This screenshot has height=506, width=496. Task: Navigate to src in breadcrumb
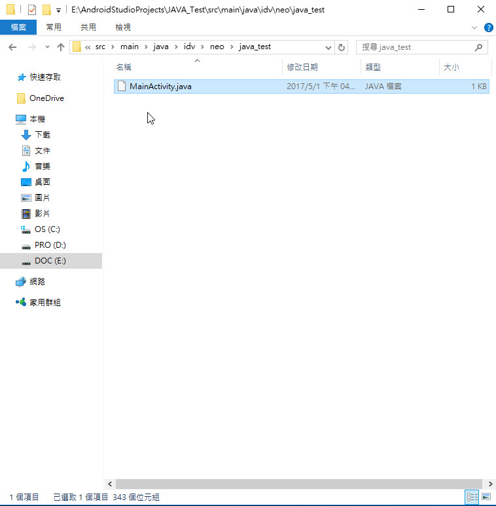click(100, 47)
